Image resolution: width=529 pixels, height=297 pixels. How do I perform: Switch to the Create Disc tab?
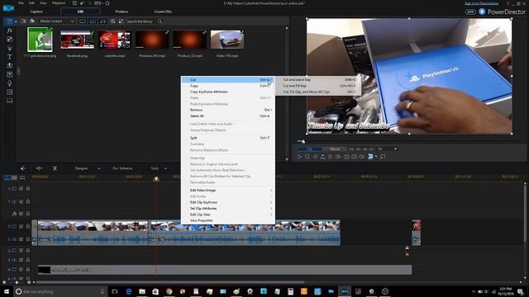(163, 12)
